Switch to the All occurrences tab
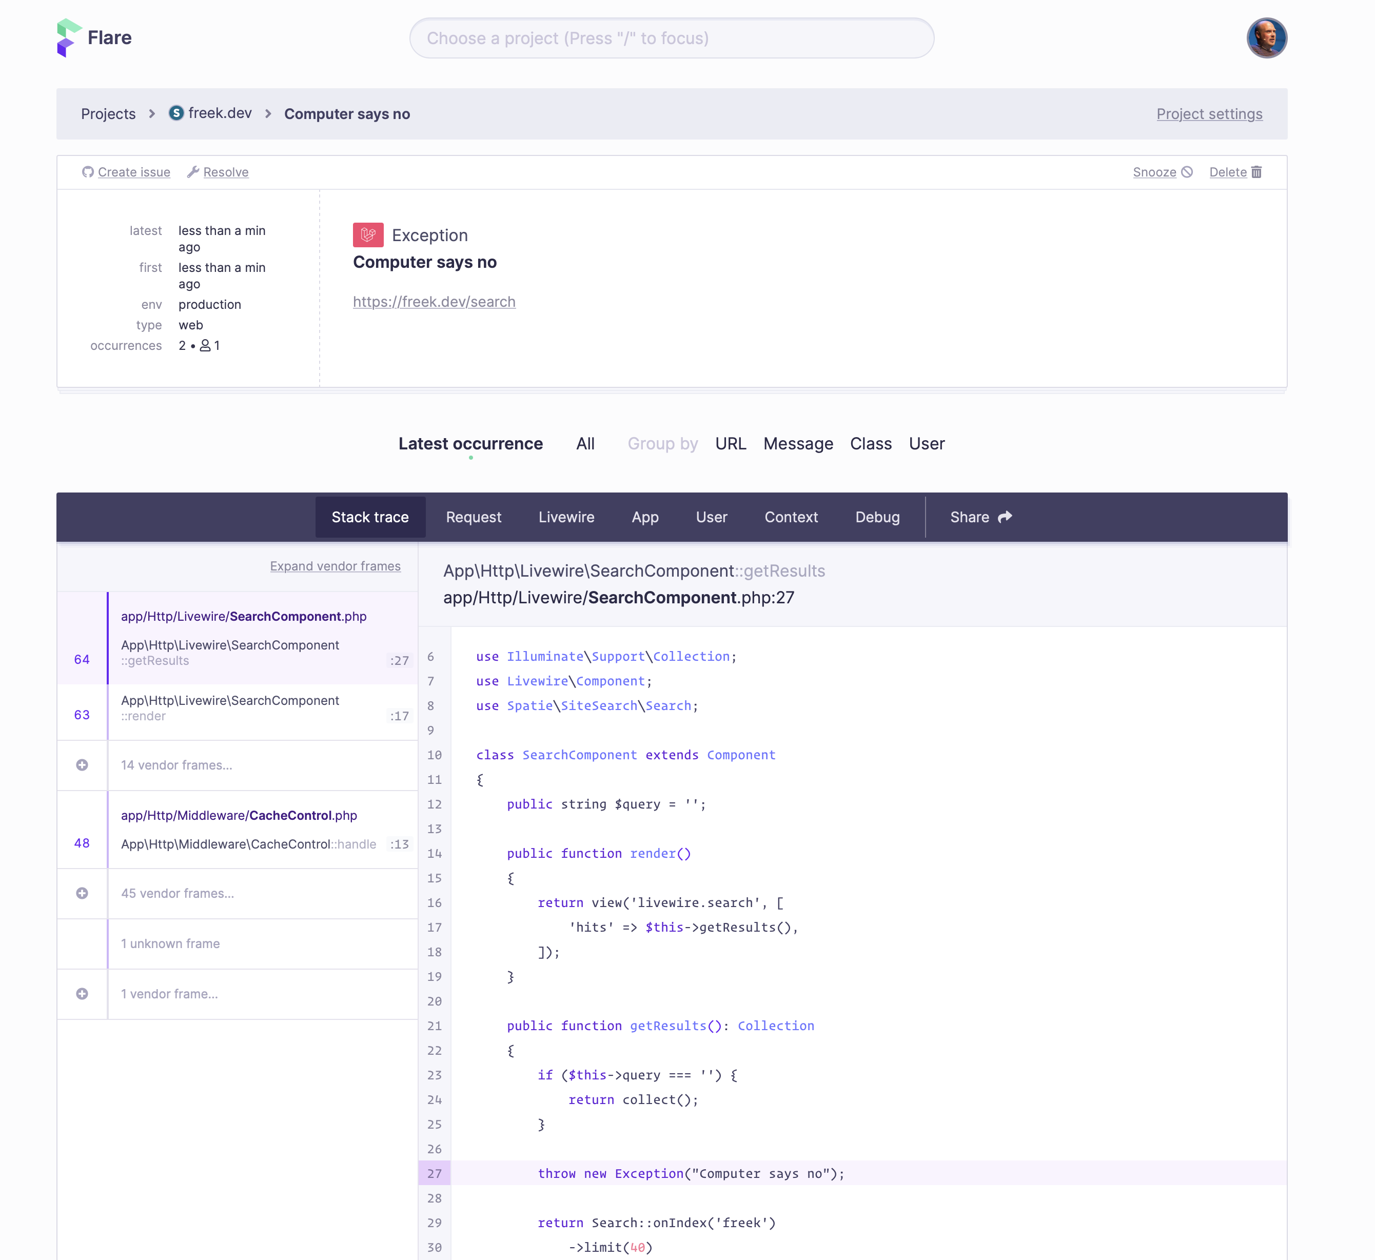 tap(585, 444)
